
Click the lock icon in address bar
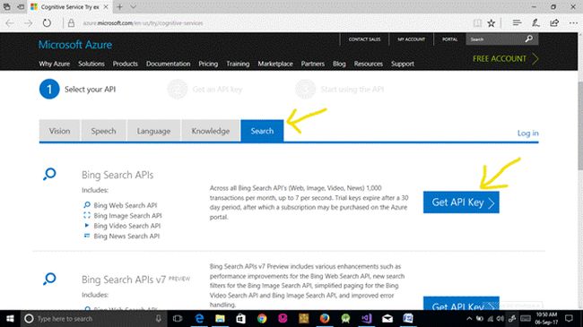71,23
